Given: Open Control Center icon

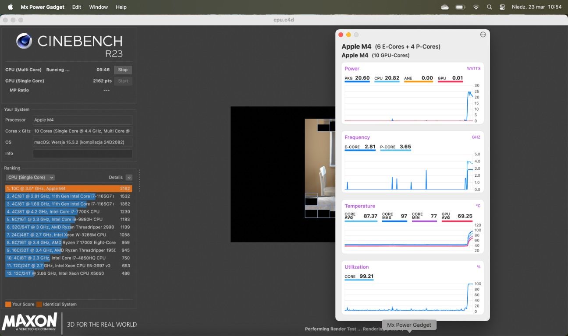Looking at the screenshot, I should 502,7.
